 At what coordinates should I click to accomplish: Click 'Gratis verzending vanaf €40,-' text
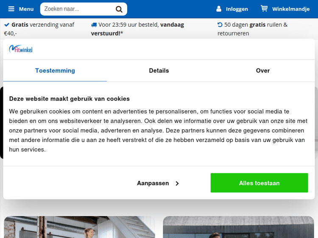click(x=39, y=29)
